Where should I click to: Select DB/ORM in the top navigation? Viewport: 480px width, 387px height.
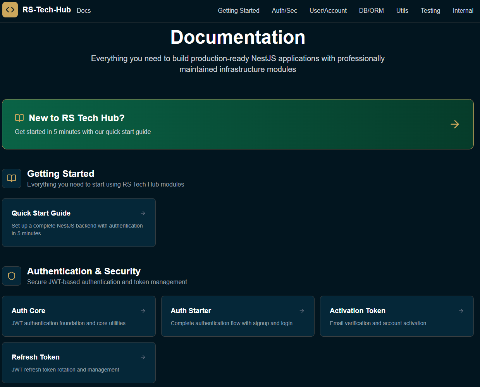tap(371, 10)
